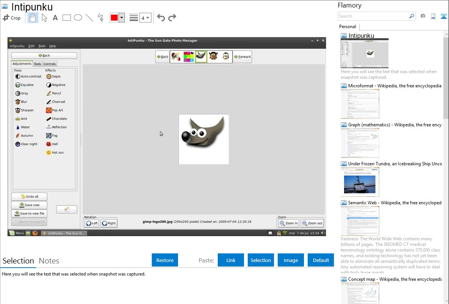Click the document page icon in Flamory header
449x304 pixels.
433,16
